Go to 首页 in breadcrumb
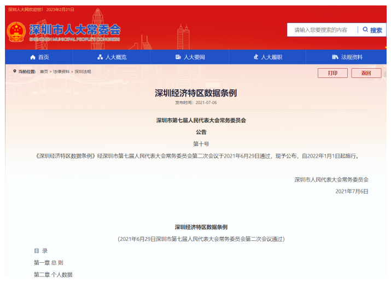The width and height of the screenshot is (391, 308). pyautogui.click(x=44, y=71)
